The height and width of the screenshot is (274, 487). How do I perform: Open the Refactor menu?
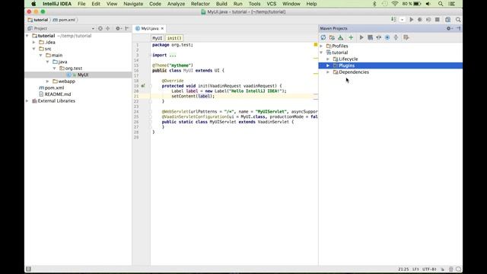point(200,4)
